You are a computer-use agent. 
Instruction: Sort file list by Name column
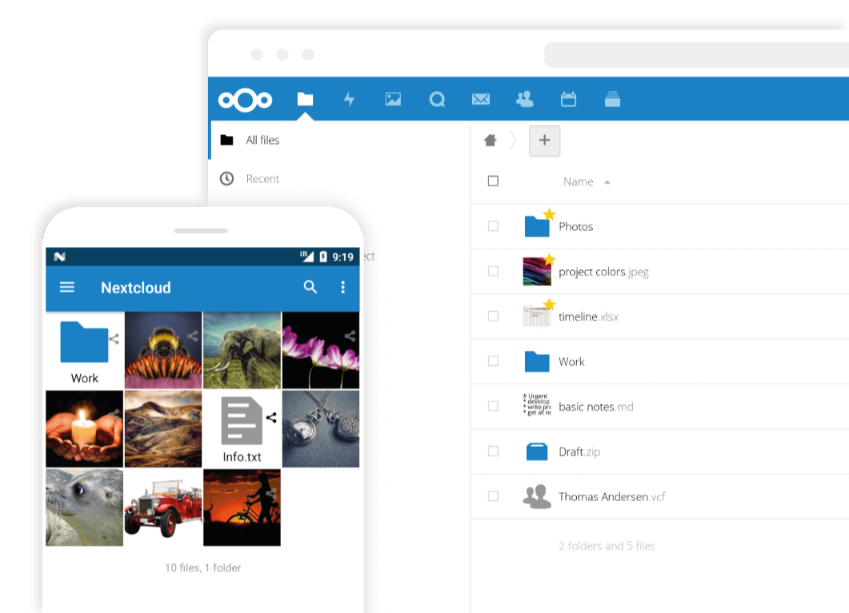(x=579, y=181)
